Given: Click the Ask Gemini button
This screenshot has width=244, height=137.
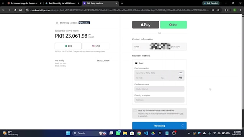Looking at the screenshot, I should point(211,3).
